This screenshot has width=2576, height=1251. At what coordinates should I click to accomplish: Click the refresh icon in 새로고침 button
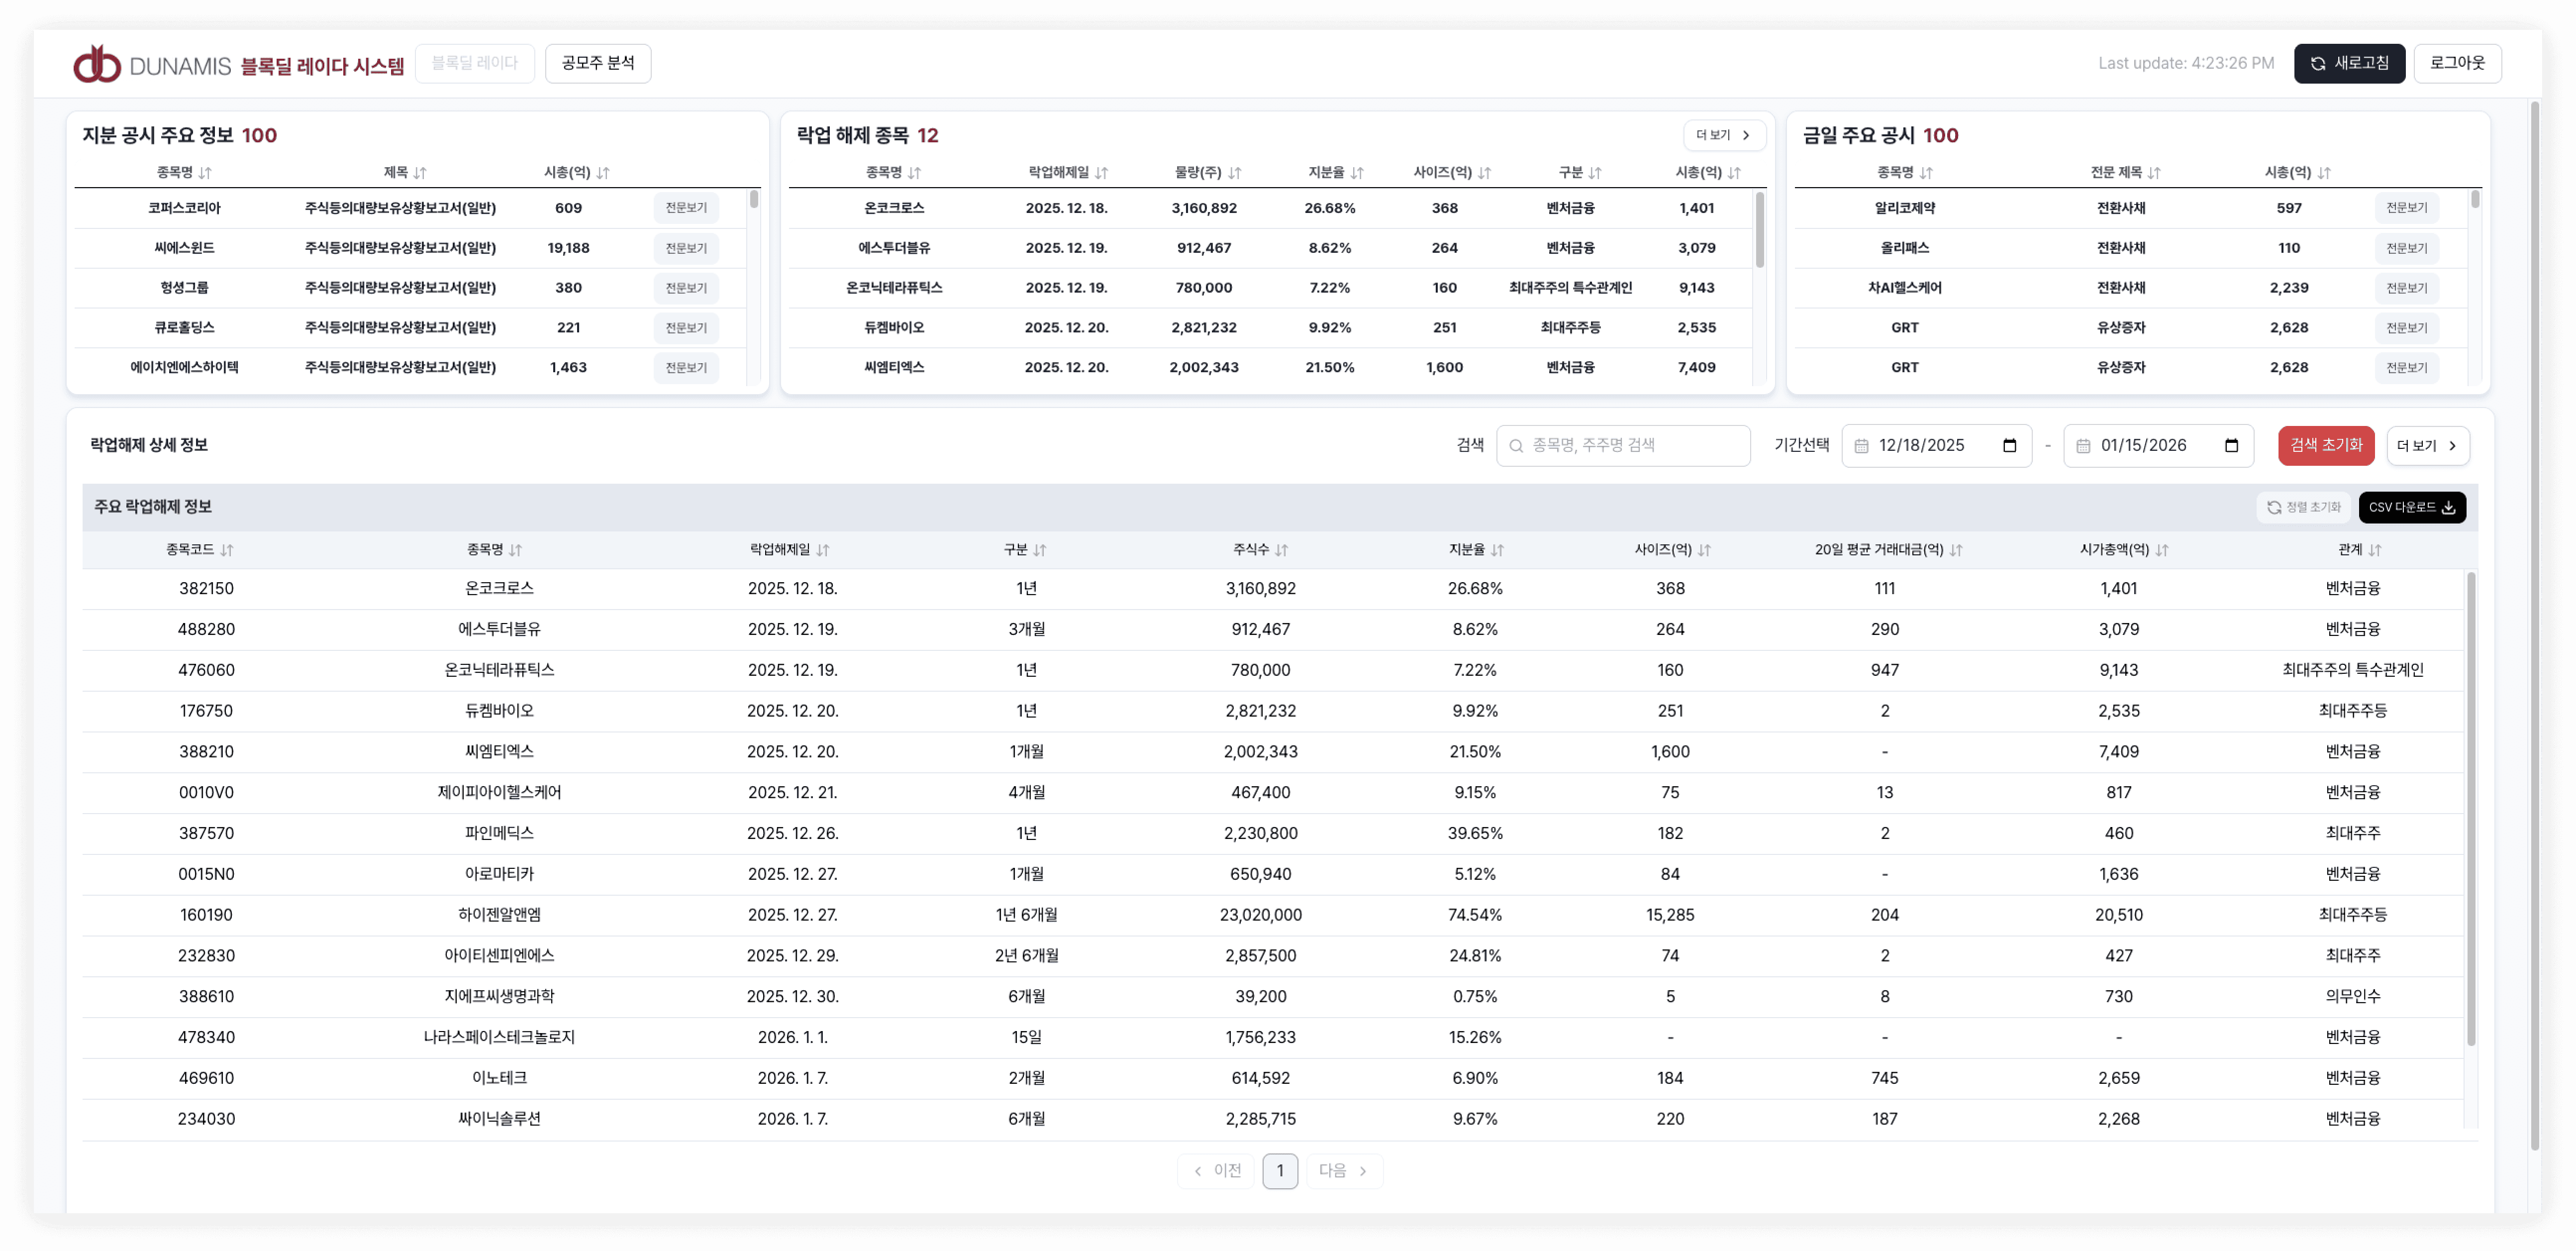click(x=2317, y=64)
